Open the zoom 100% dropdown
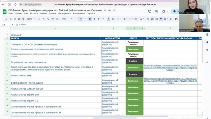Screen dimensions: 211x119 [x=31, y=19]
